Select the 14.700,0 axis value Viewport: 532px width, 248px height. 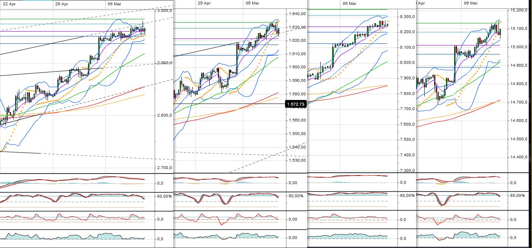pyautogui.click(x=518, y=102)
